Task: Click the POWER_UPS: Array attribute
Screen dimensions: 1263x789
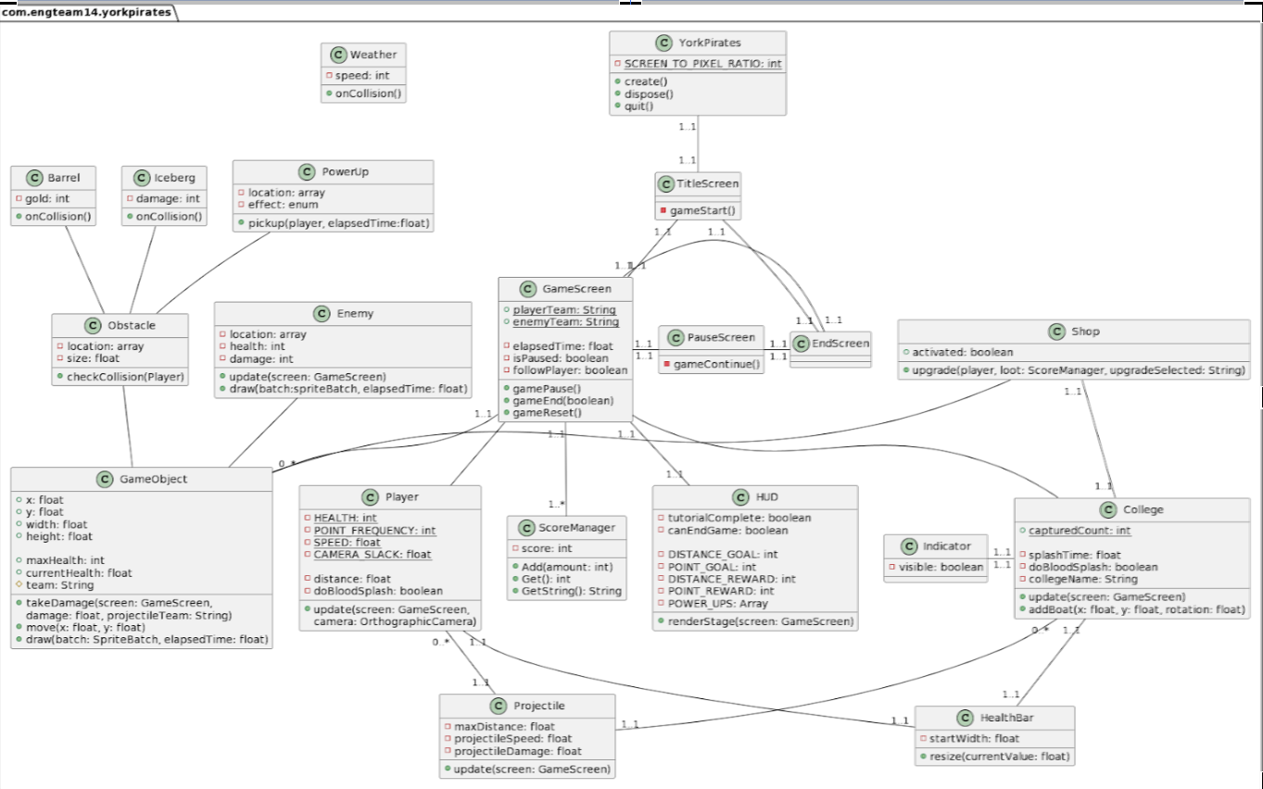Action: coord(718,603)
